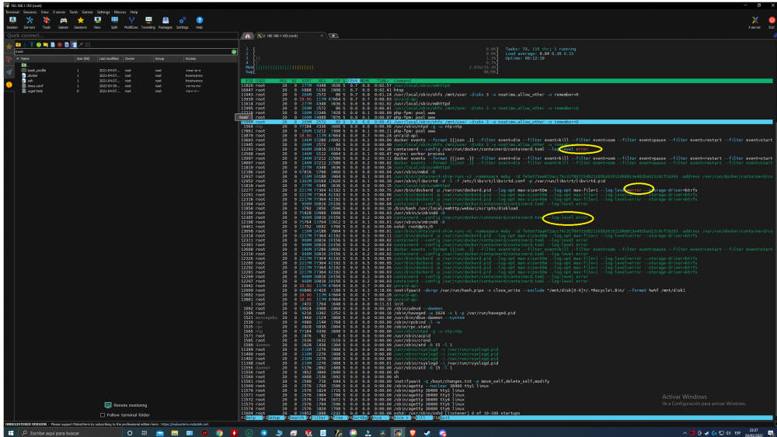777x437 pixels.
Task: Select the .docker folder in file list
Action: (32, 76)
